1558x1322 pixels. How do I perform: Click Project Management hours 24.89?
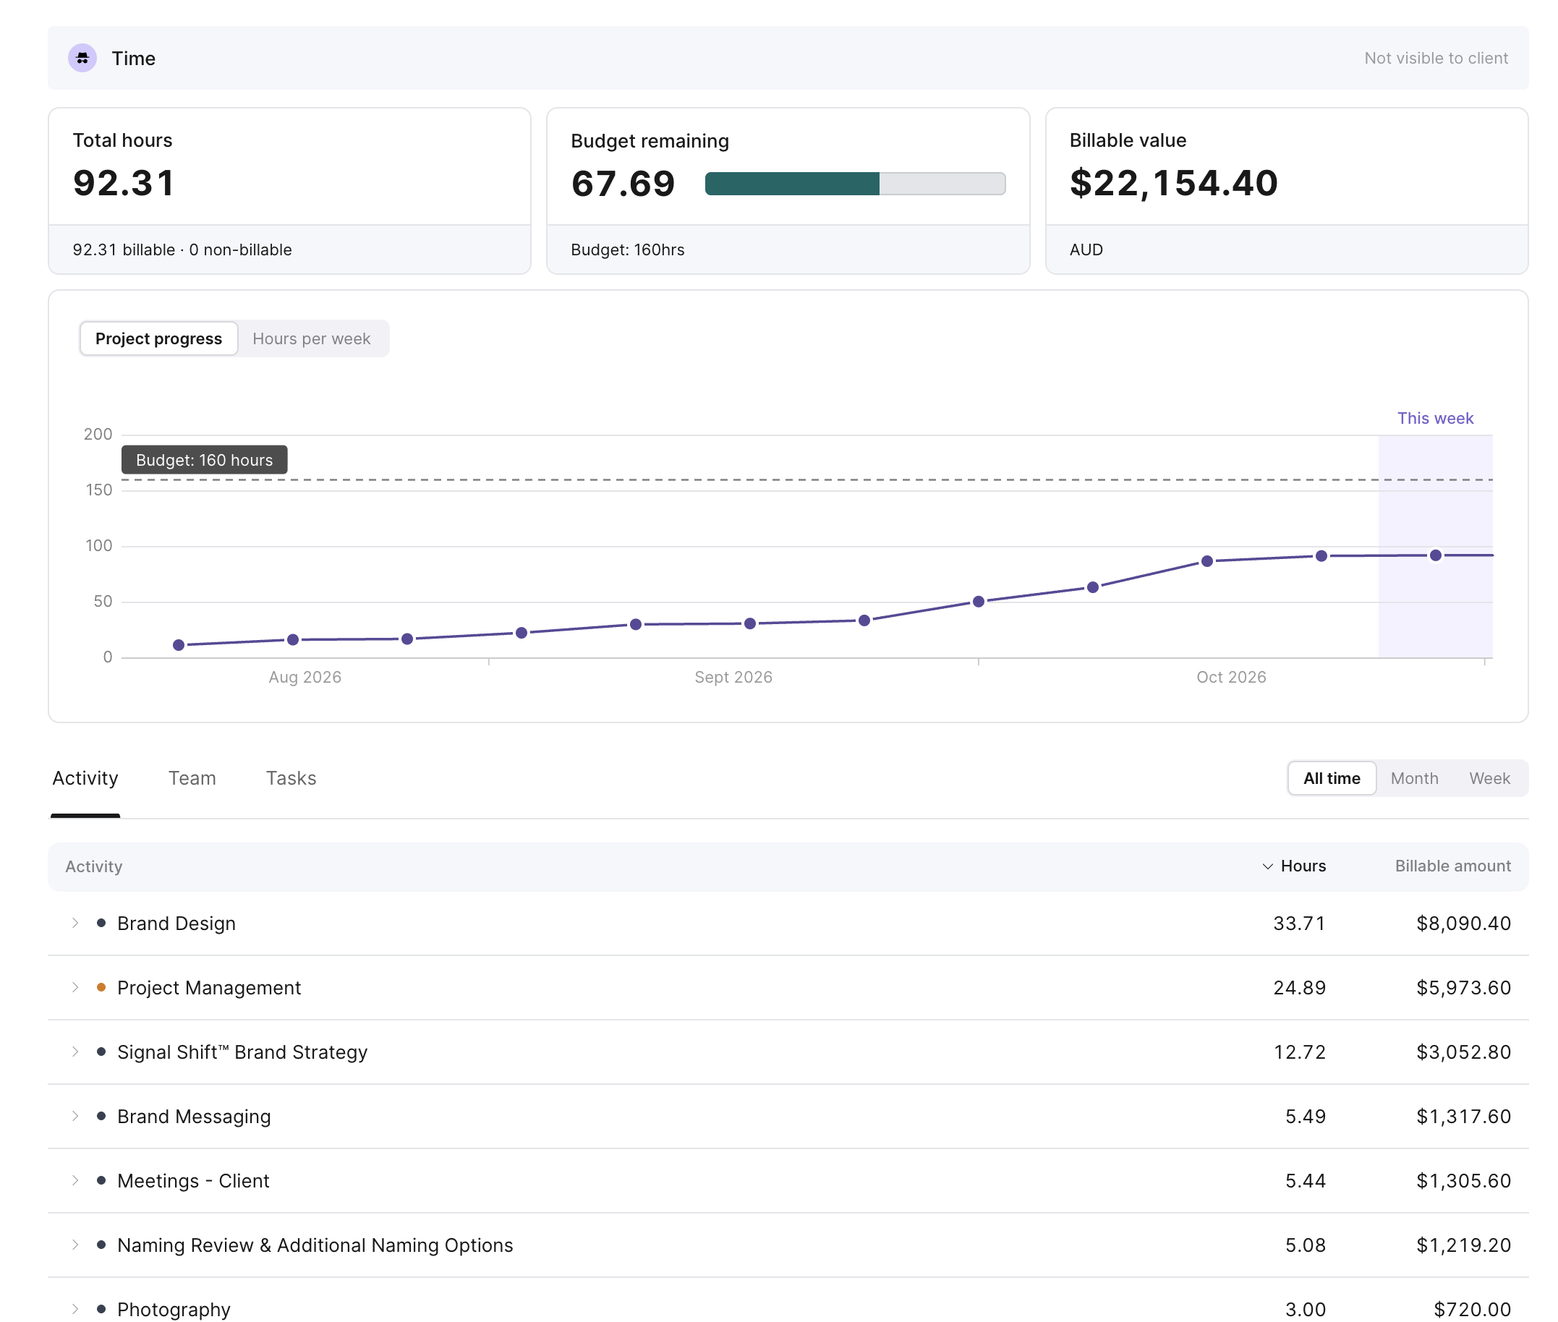point(1300,988)
